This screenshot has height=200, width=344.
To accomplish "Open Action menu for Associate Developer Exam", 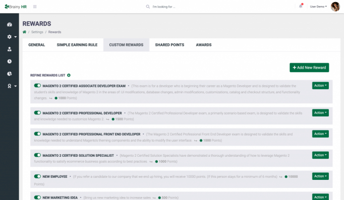I will tap(320, 86).
